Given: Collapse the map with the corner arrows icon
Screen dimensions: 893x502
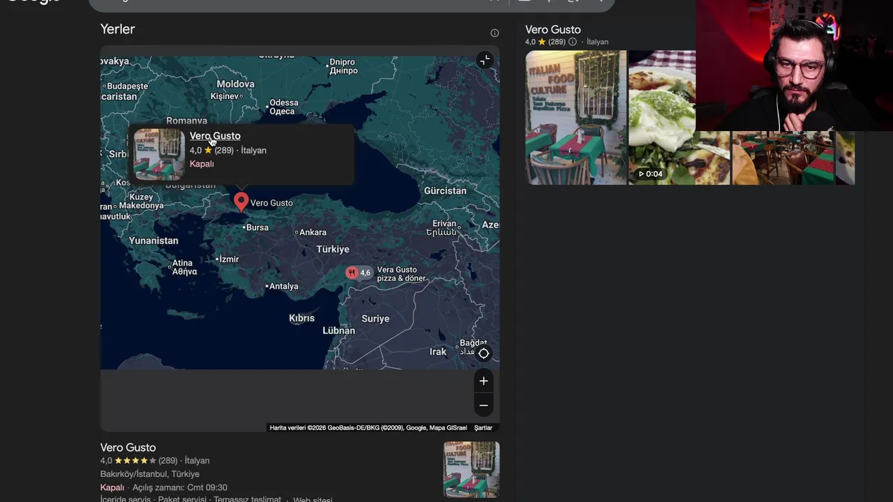Looking at the screenshot, I should [484, 61].
